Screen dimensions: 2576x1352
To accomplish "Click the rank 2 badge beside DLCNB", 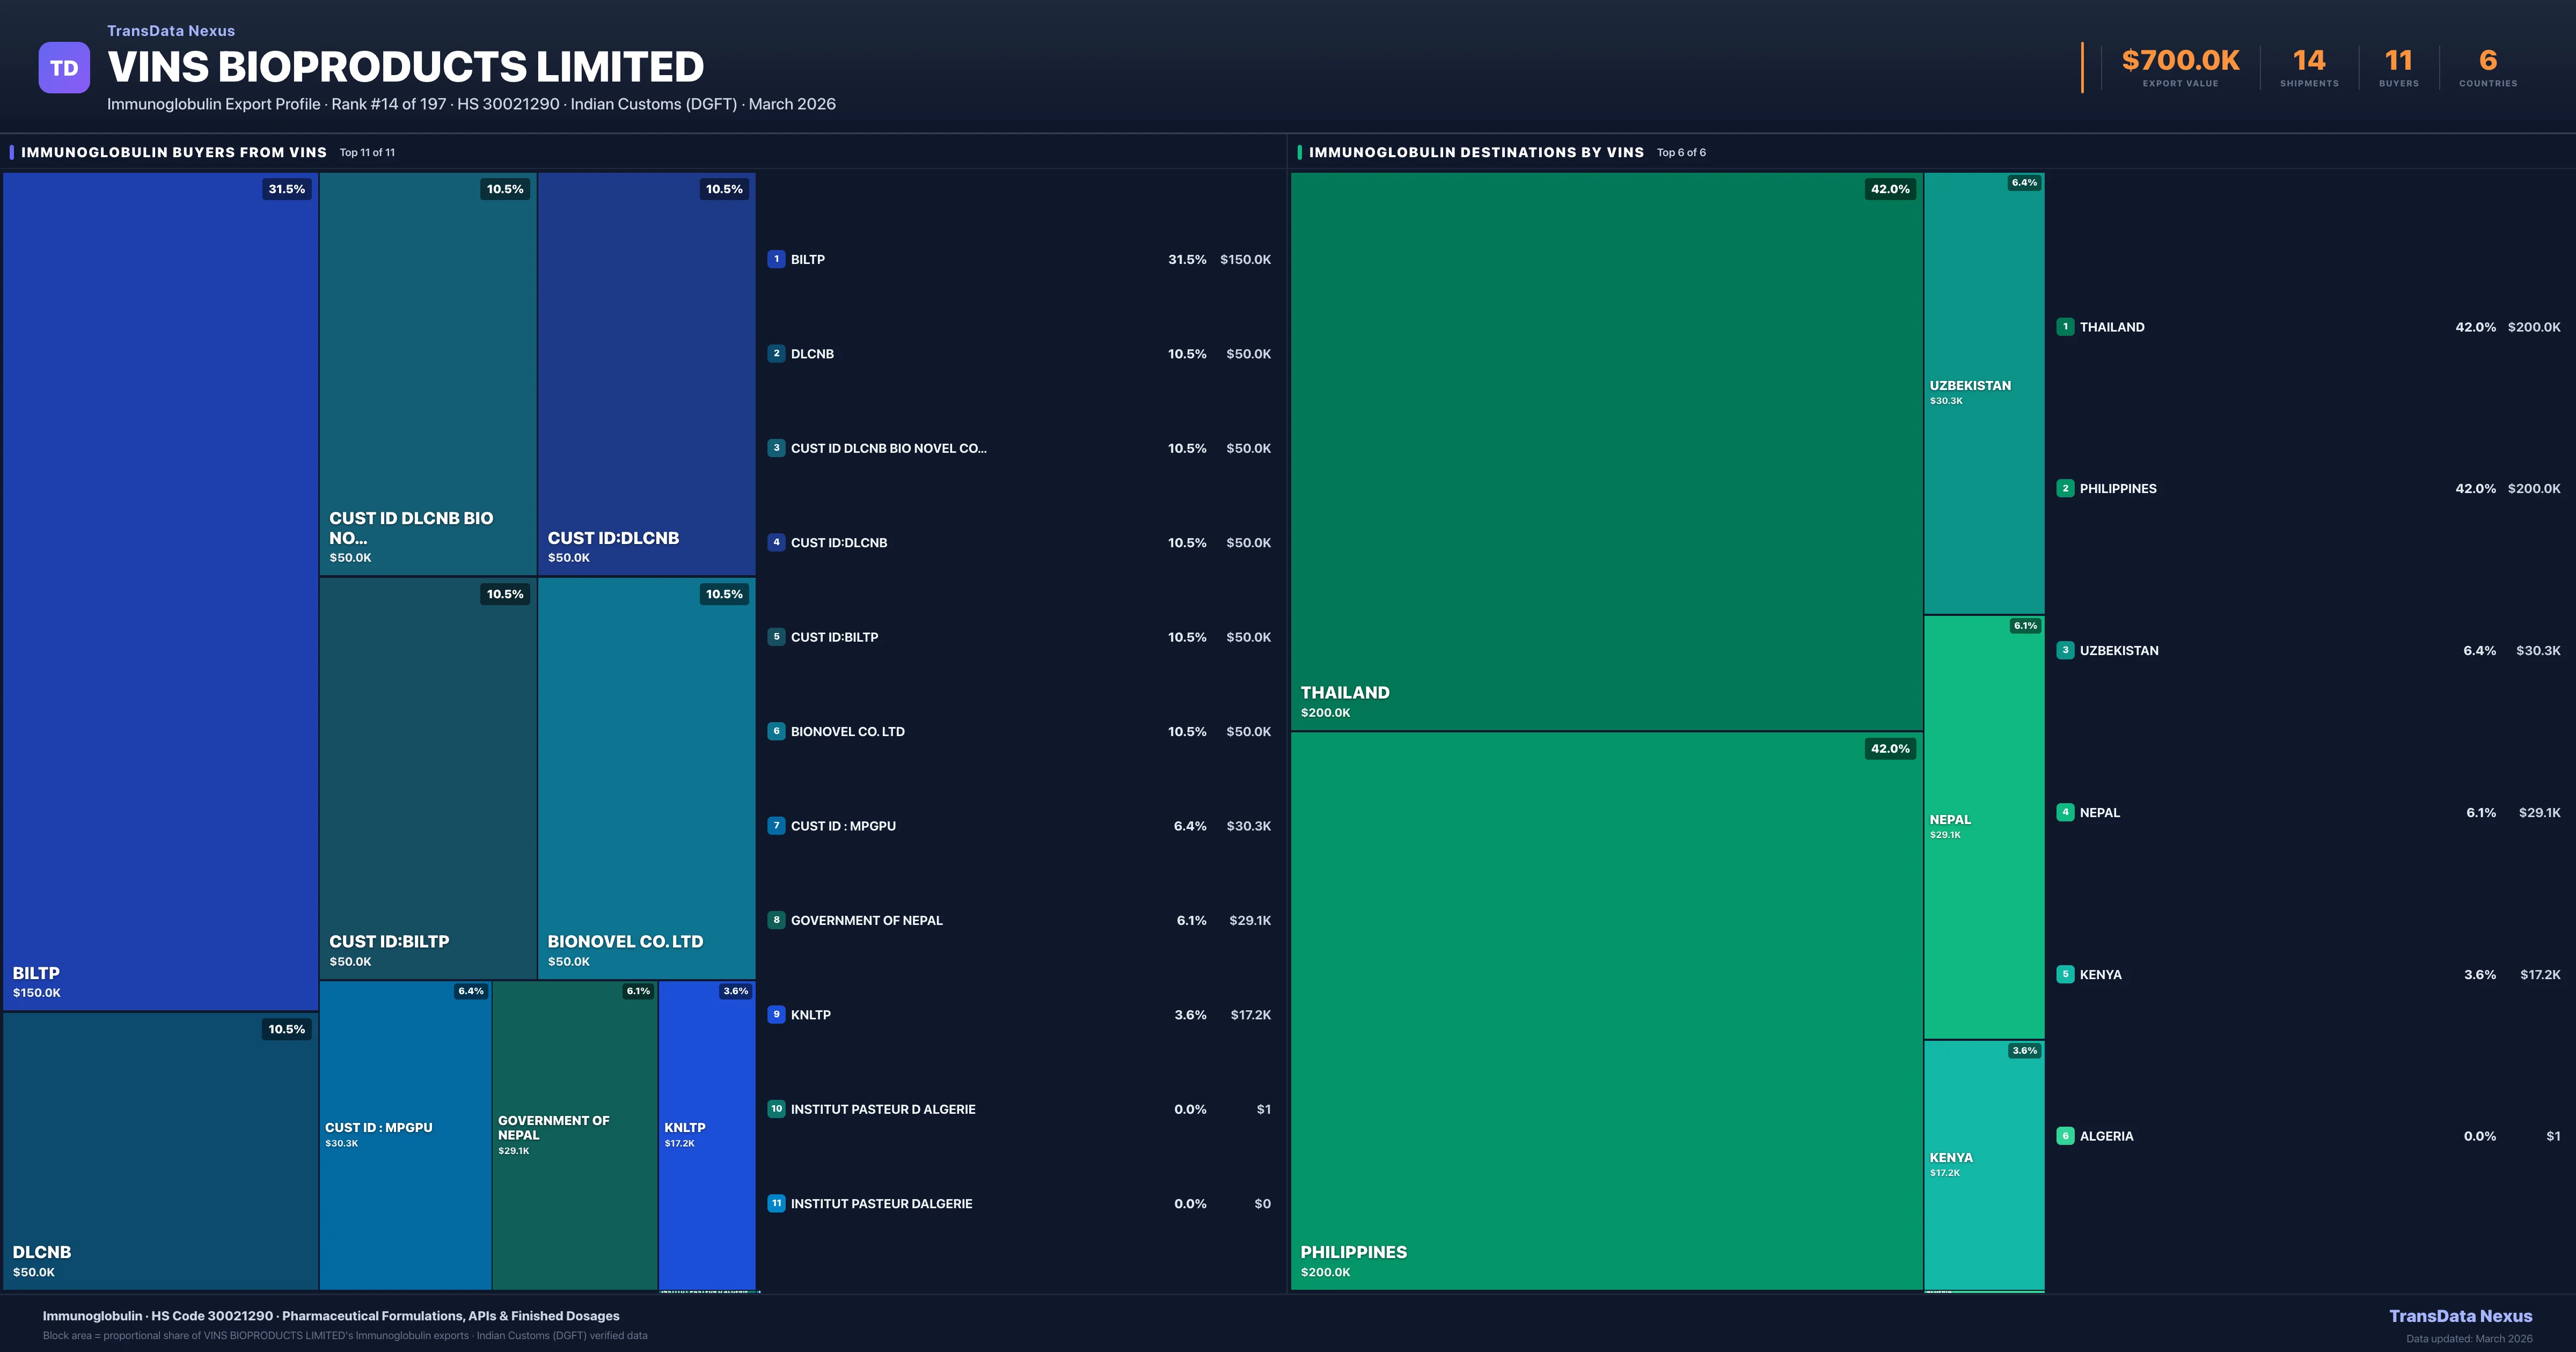I will pyautogui.click(x=776, y=353).
